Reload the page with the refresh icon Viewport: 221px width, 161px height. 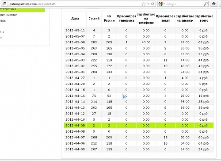[x=152, y=4]
